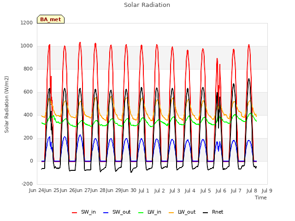The width and height of the screenshot is (295, 221).
Task: Click the 800 y-axis tick label
Action: 28,69
